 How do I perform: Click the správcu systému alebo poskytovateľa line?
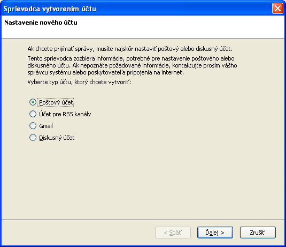click(106, 72)
